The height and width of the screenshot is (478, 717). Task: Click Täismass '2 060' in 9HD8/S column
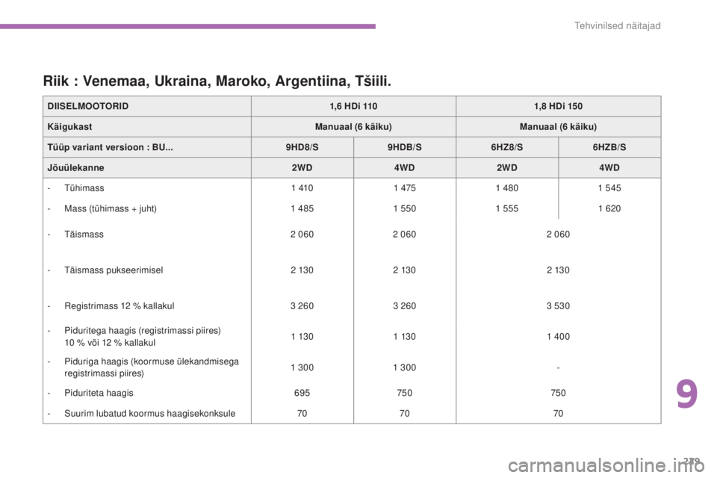(x=302, y=235)
